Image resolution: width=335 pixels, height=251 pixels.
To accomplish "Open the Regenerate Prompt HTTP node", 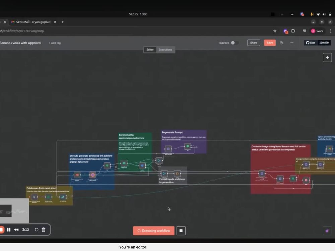I will click(168, 149).
